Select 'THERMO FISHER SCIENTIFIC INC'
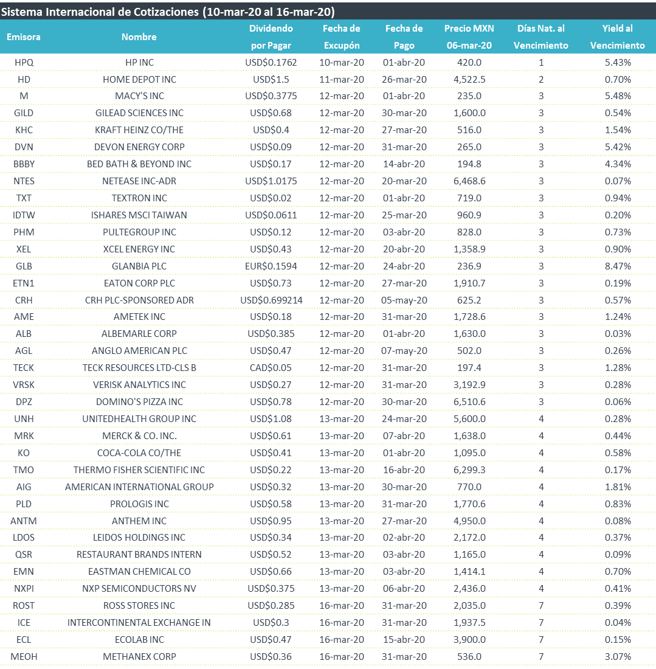This screenshot has height=669, width=656. tap(139, 470)
